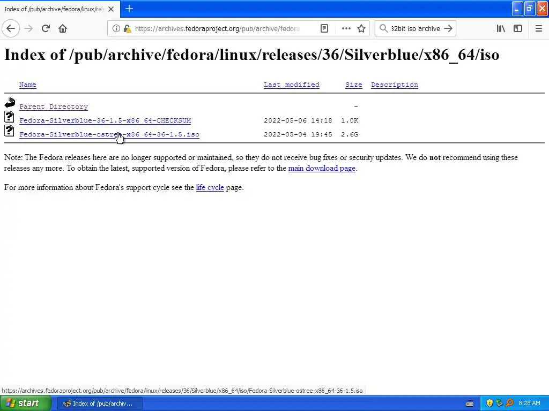Click into the search box text

416,28
